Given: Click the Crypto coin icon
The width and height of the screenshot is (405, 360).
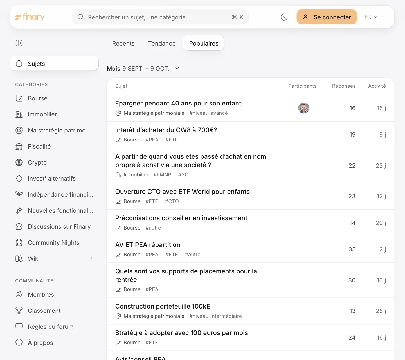Looking at the screenshot, I should 19,163.
